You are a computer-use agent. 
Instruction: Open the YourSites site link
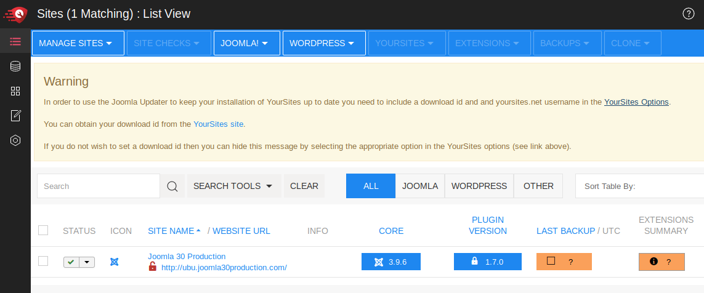(x=218, y=124)
